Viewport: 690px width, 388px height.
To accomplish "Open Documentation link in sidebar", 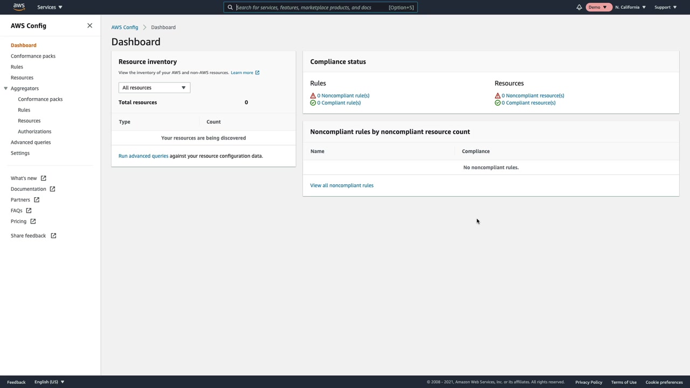I will [29, 189].
